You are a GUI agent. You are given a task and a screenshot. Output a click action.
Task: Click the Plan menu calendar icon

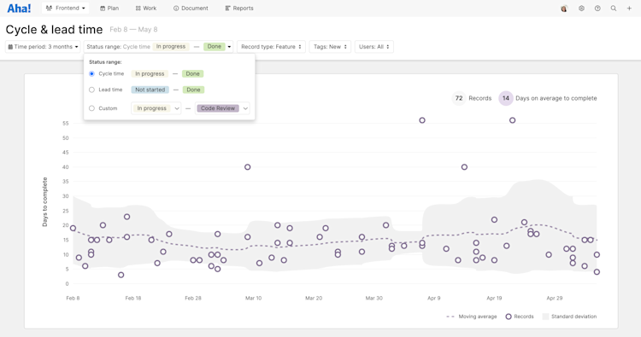[103, 9]
